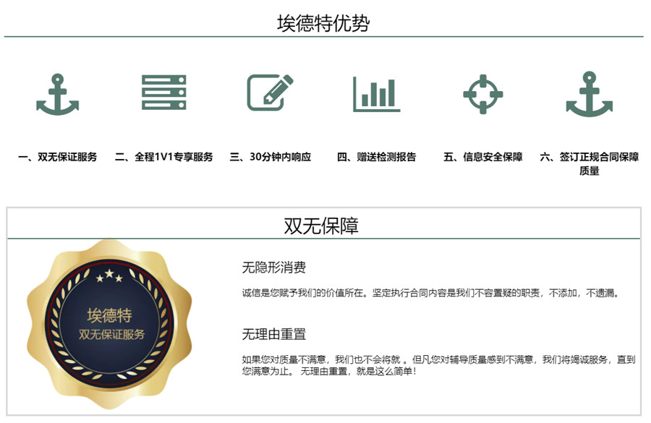The image size is (651, 423).
Task: Select the text 五、信息安全保障
Action: pyautogui.click(x=483, y=157)
